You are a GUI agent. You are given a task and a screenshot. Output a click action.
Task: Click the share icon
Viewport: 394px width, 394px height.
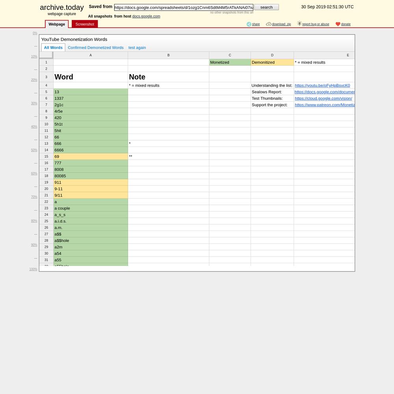coord(249,24)
